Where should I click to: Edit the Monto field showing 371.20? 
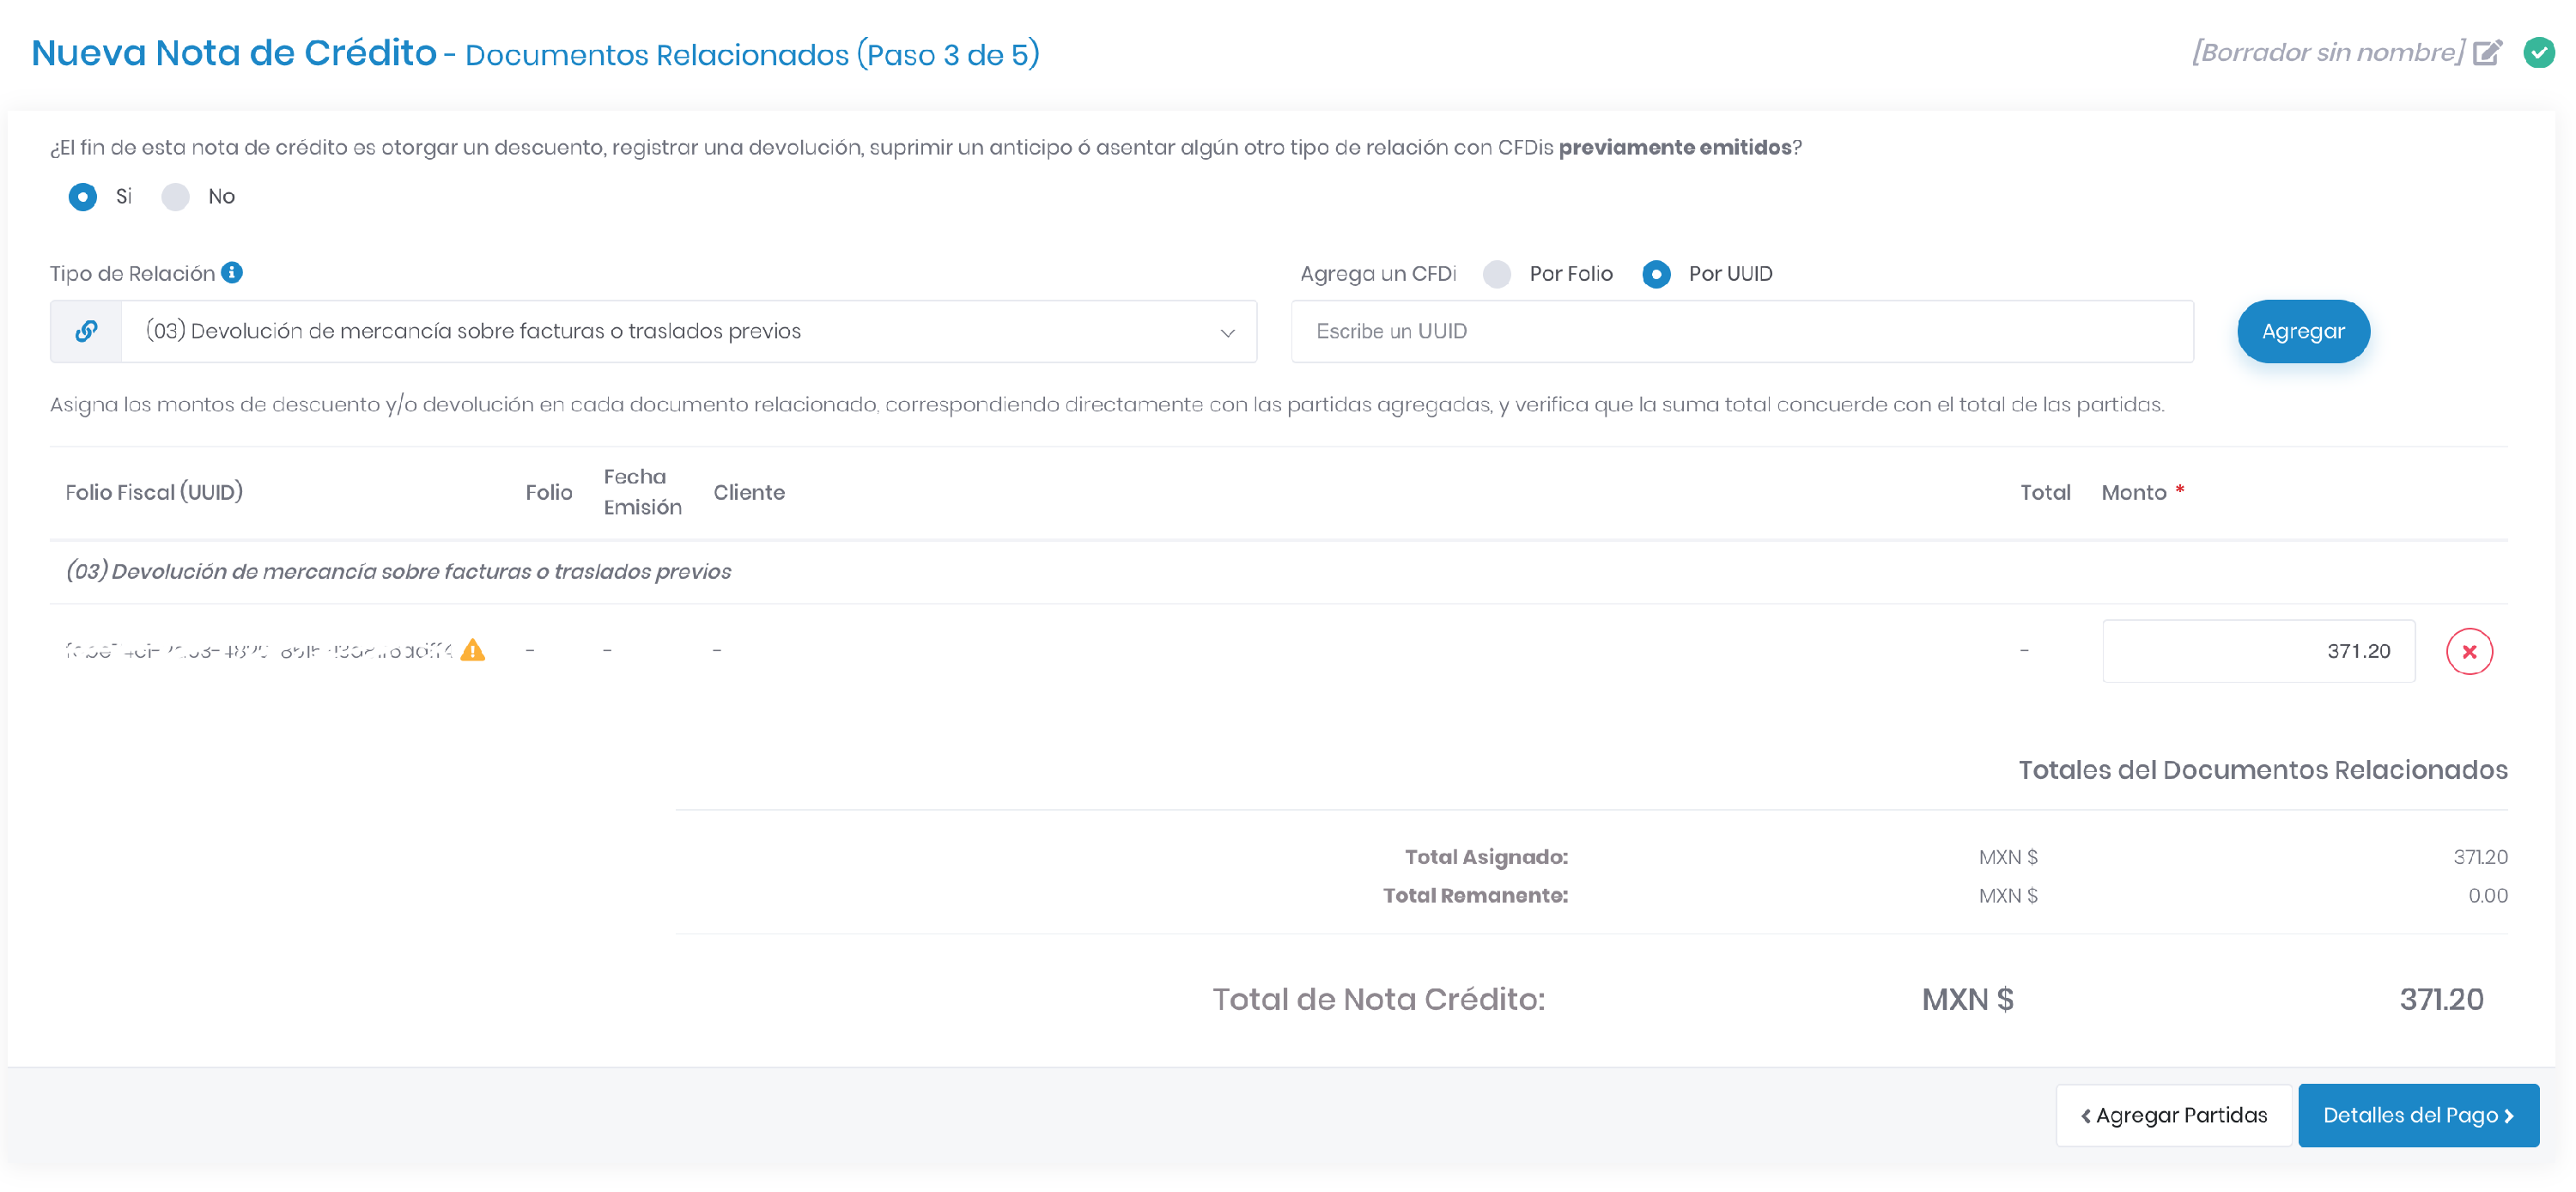coord(2258,651)
